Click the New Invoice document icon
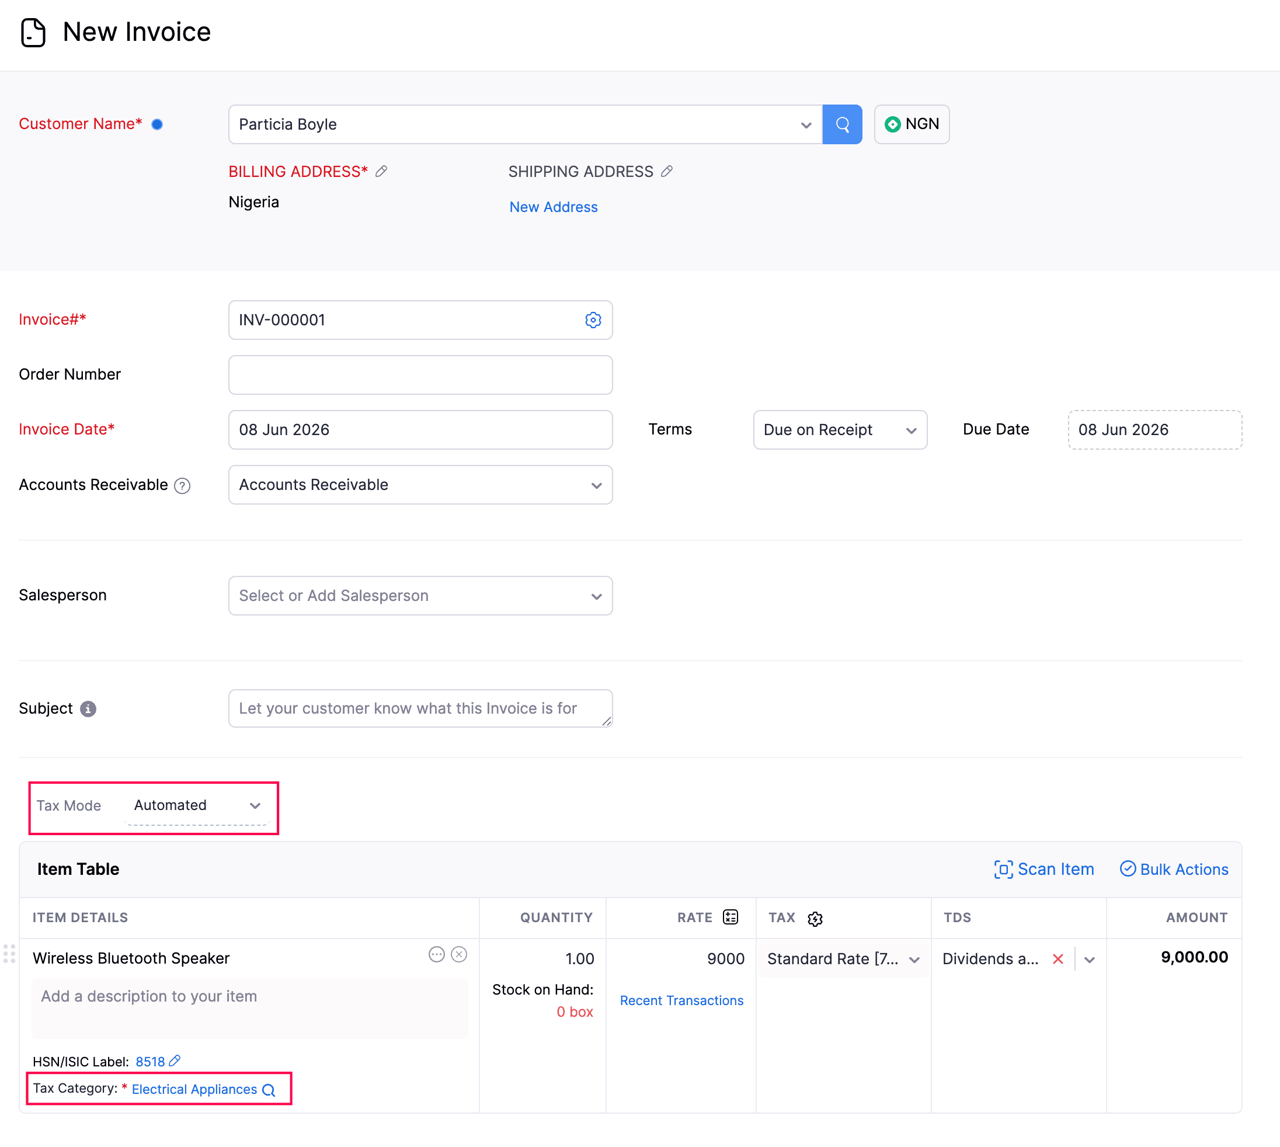The width and height of the screenshot is (1280, 1147). click(x=33, y=32)
